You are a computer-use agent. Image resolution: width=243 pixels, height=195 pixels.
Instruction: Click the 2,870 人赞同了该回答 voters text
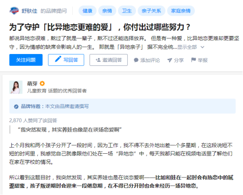tap(33, 120)
